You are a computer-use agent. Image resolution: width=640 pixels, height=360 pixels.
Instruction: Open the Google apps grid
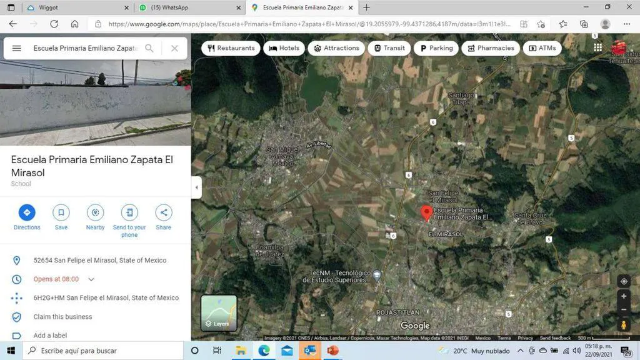(x=598, y=47)
